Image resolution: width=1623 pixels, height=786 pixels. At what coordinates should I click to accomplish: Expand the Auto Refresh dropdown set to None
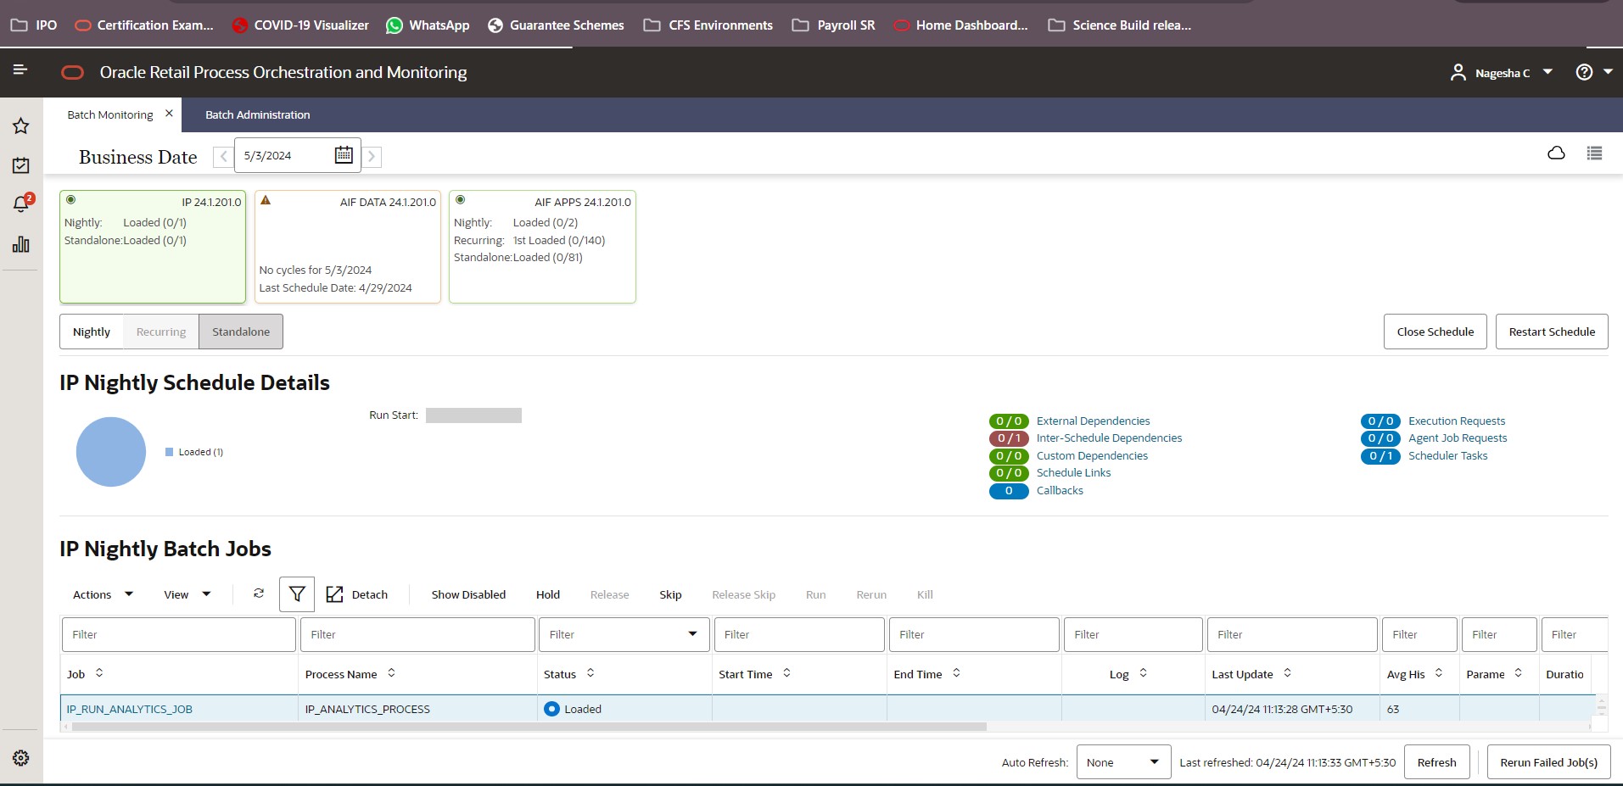(1122, 761)
